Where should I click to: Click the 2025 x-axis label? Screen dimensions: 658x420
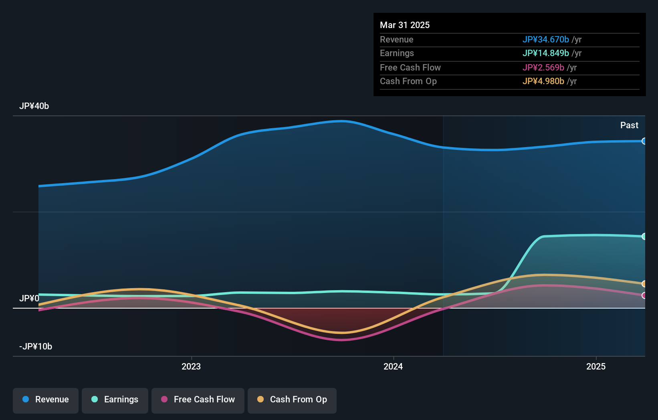(x=596, y=367)
